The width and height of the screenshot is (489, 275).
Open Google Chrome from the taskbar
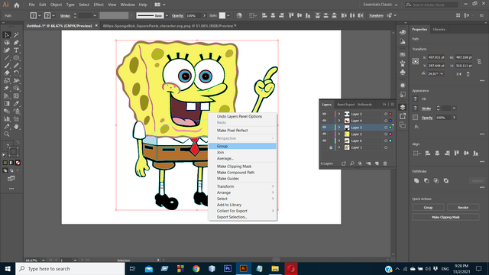point(196,269)
